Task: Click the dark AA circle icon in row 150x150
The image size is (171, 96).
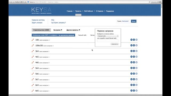Action: coord(131,45)
